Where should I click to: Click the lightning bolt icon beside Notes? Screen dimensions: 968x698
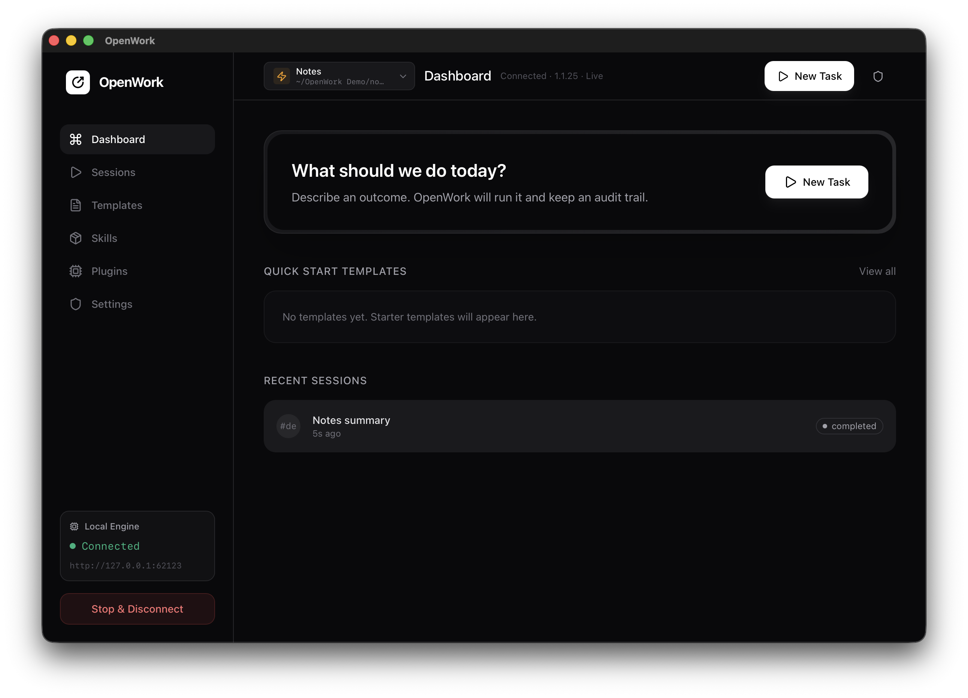(x=282, y=76)
